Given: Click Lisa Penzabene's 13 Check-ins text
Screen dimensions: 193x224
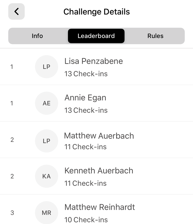Looking at the screenshot, I should pos(86,74).
